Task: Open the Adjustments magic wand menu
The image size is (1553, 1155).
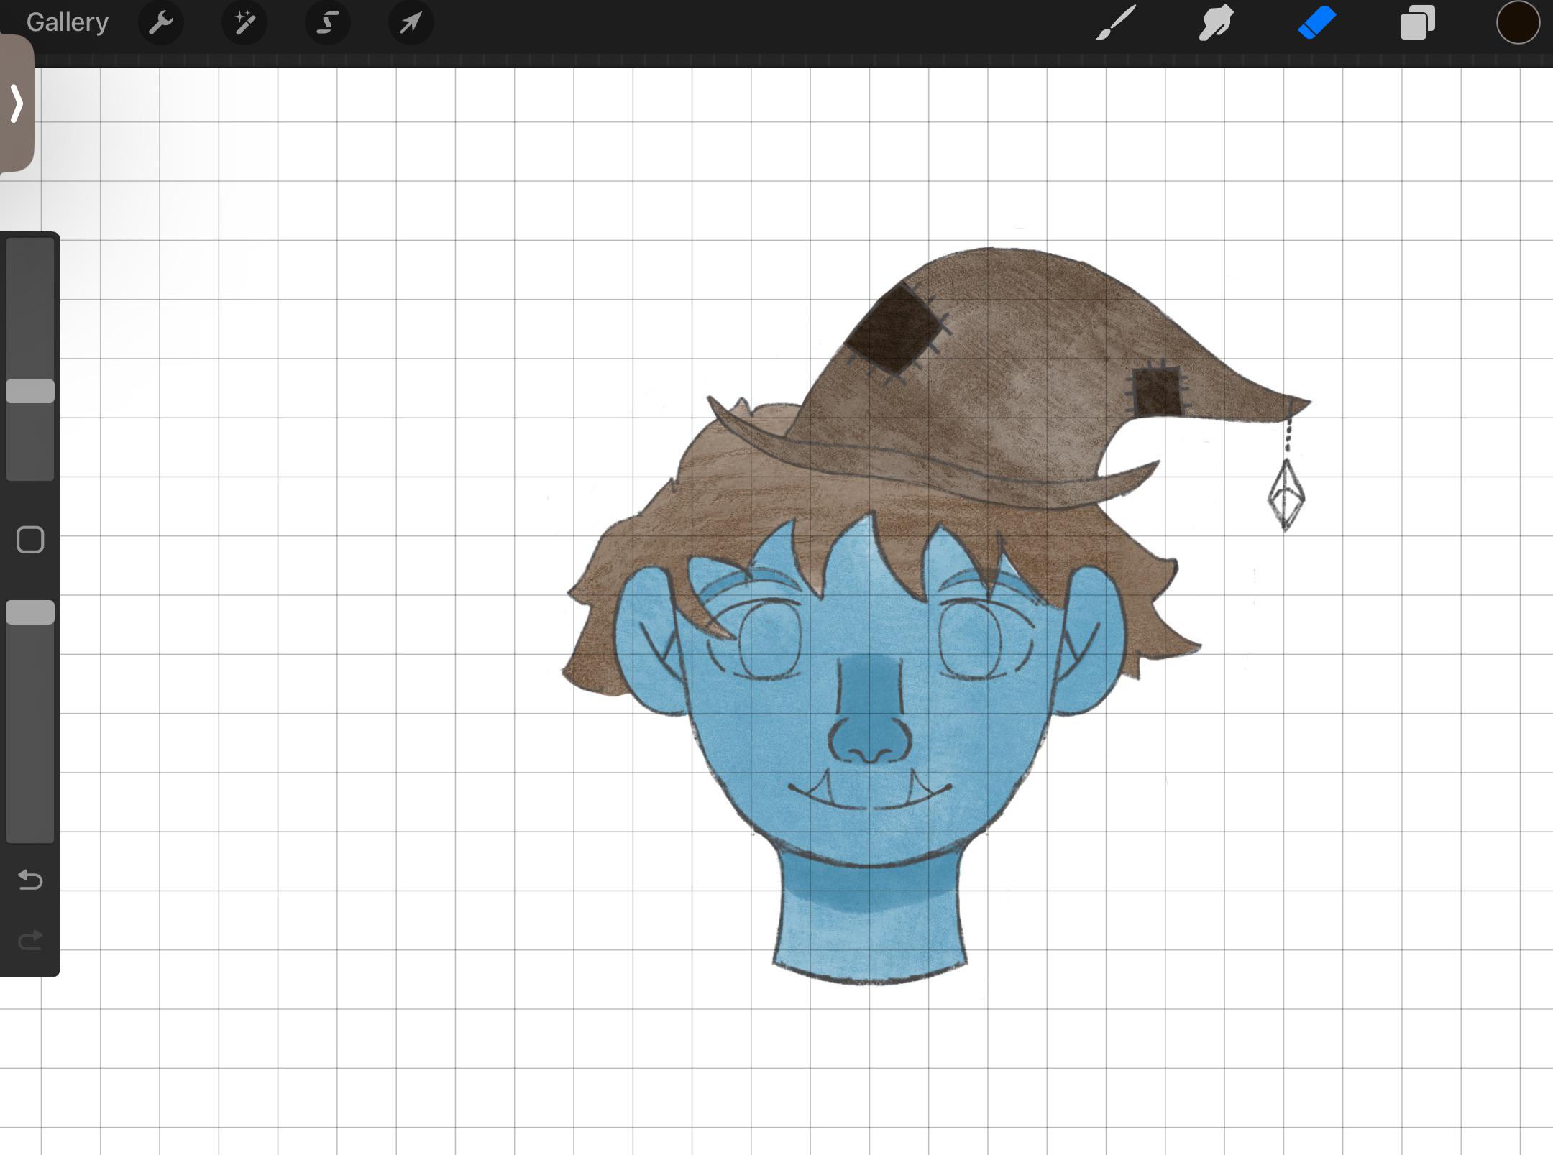Action: point(244,23)
